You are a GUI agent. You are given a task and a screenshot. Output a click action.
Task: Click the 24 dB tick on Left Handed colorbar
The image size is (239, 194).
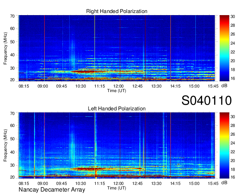point(233,143)
